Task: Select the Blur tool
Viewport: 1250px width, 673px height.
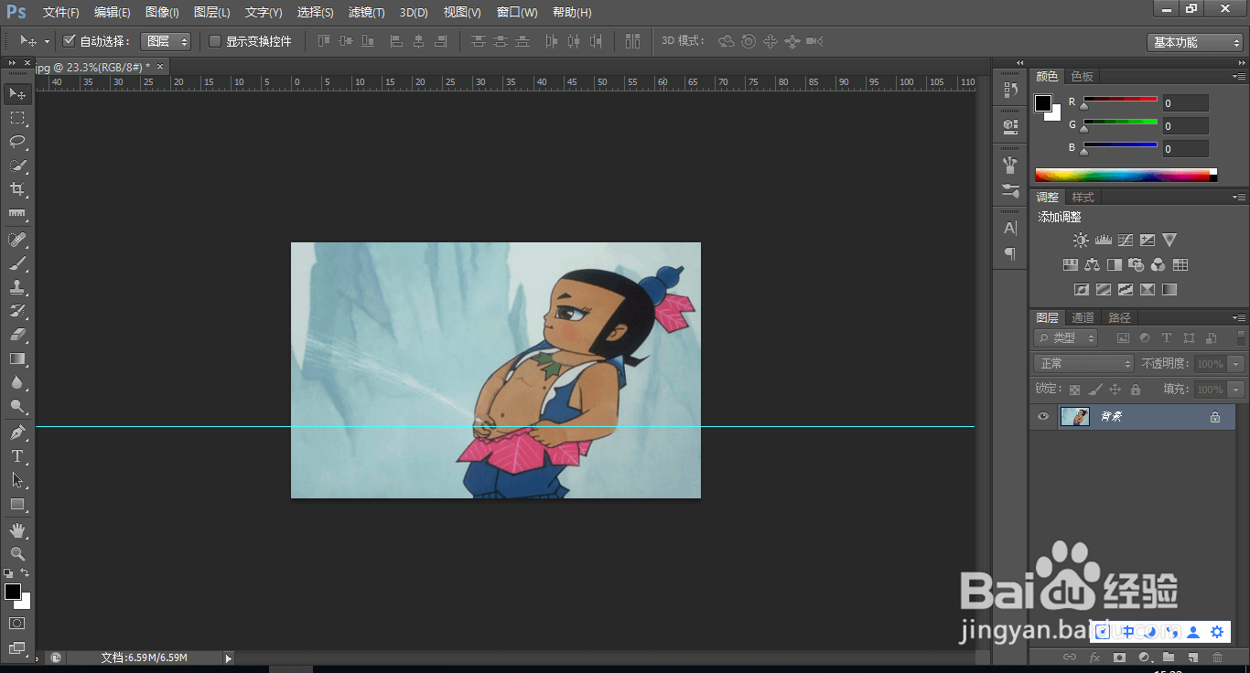Action: pos(17,382)
